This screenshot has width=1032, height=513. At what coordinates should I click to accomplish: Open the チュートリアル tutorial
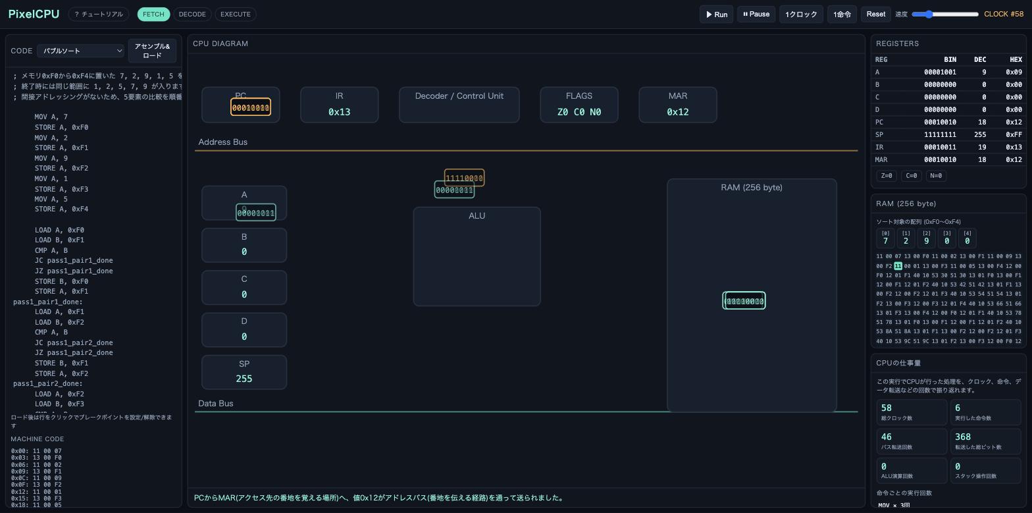[99, 14]
